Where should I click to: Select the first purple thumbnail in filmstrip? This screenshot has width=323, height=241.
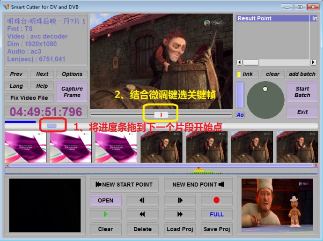25,147
